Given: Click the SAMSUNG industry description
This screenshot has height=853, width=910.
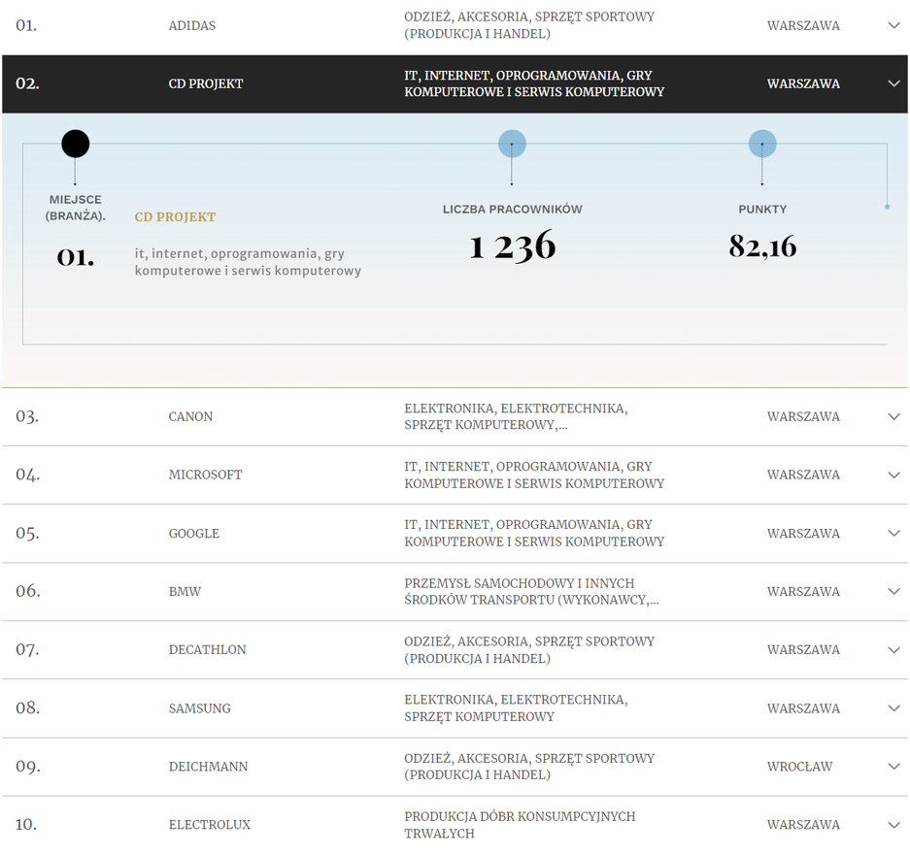Looking at the screenshot, I should (516, 708).
